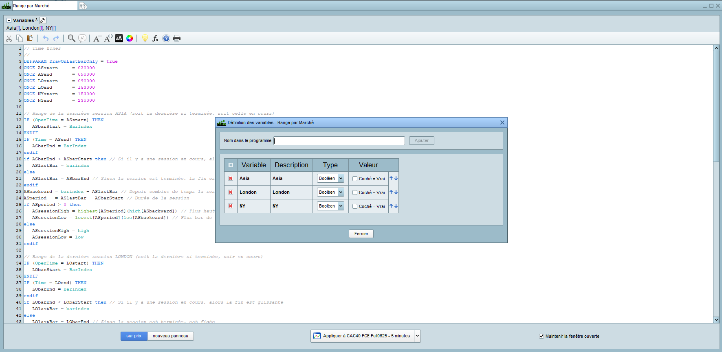
Task: Click the Paste clipboard icon
Action: pos(30,38)
